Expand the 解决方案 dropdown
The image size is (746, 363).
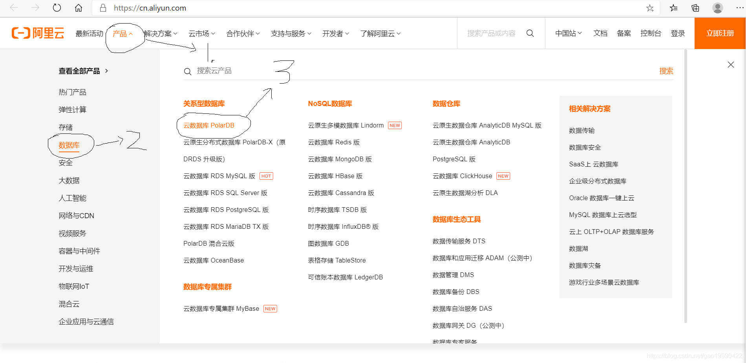(x=161, y=34)
